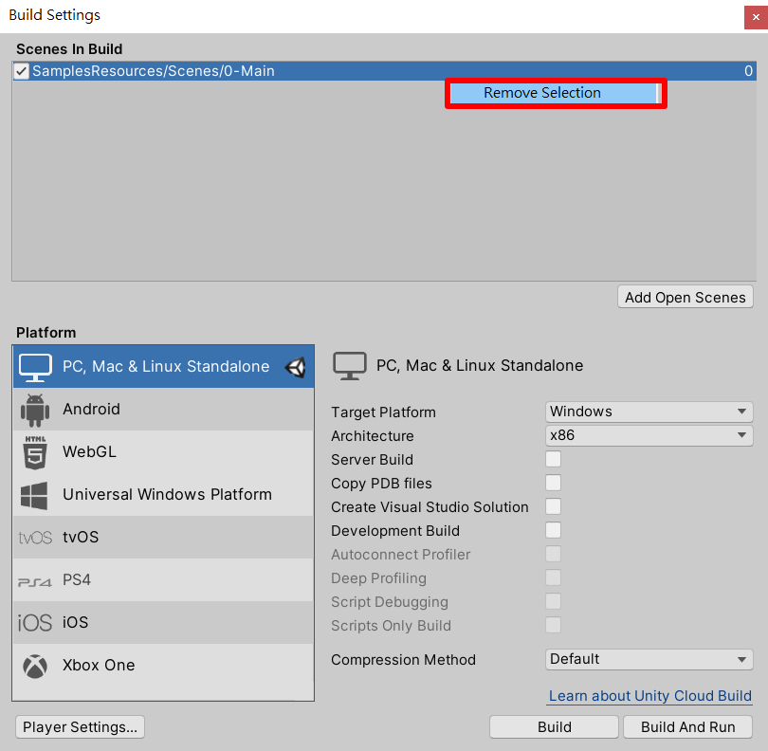Toggle the Deep Profiling checkbox
This screenshot has height=751, width=768.
pyautogui.click(x=554, y=577)
